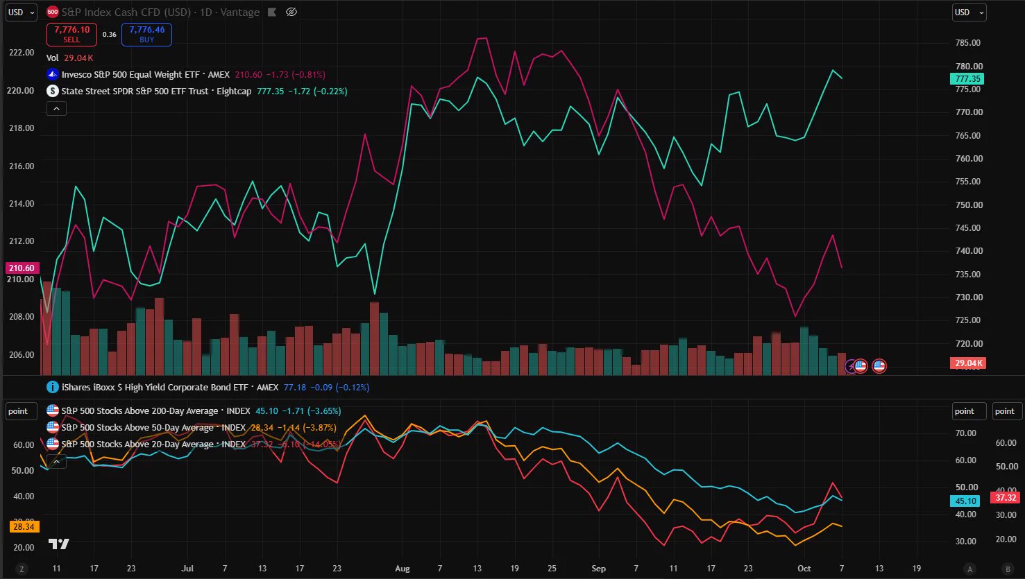Click the Invesco logo in the legend
Viewport: 1025px width, 579px height.
(x=52, y=74)
